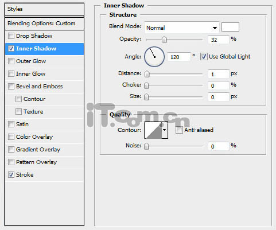Check the Contour sub-option checkbox

(x=18, y=99)
